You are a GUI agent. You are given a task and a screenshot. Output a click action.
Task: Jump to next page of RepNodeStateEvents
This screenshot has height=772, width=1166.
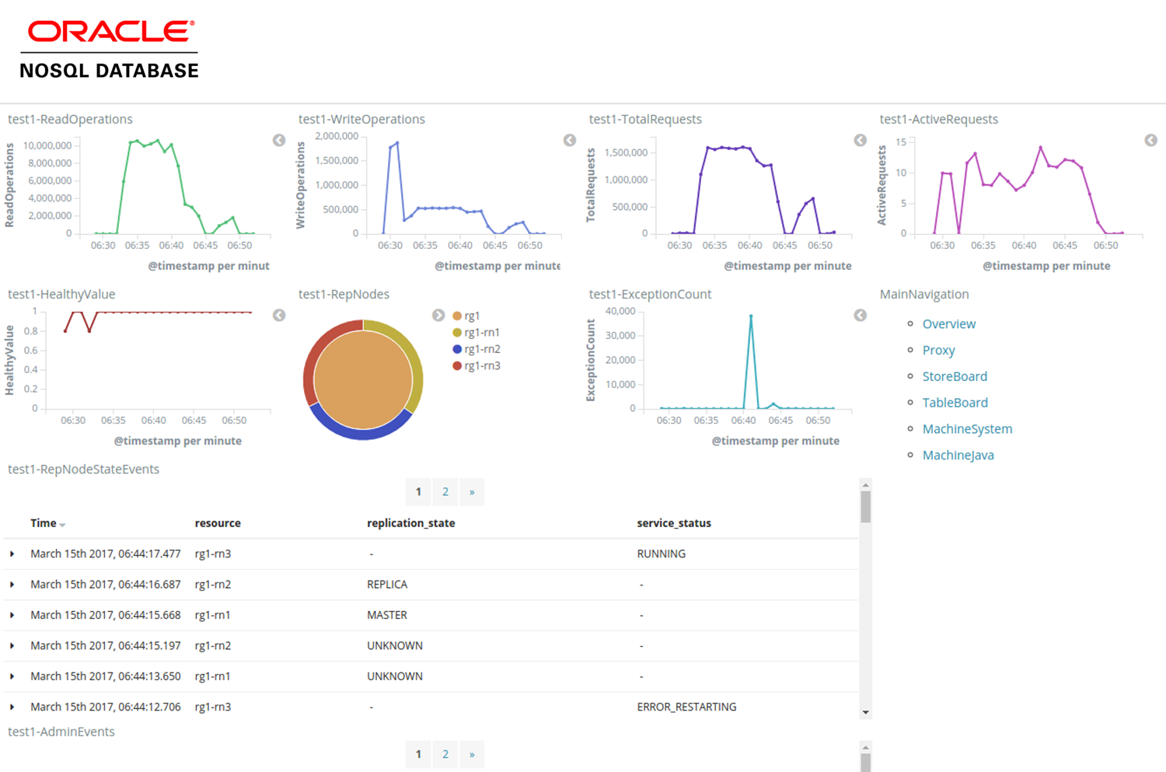[472, 491]
